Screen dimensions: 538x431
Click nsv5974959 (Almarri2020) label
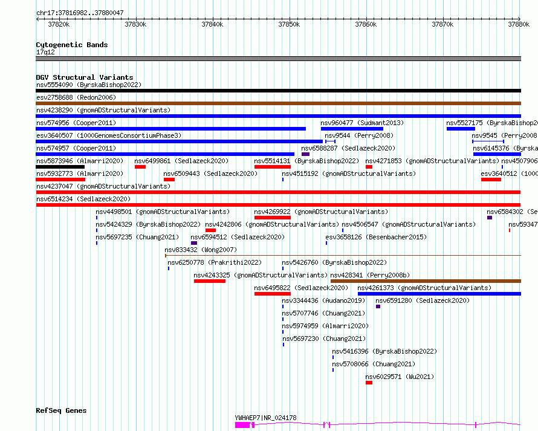pos(325,326)
